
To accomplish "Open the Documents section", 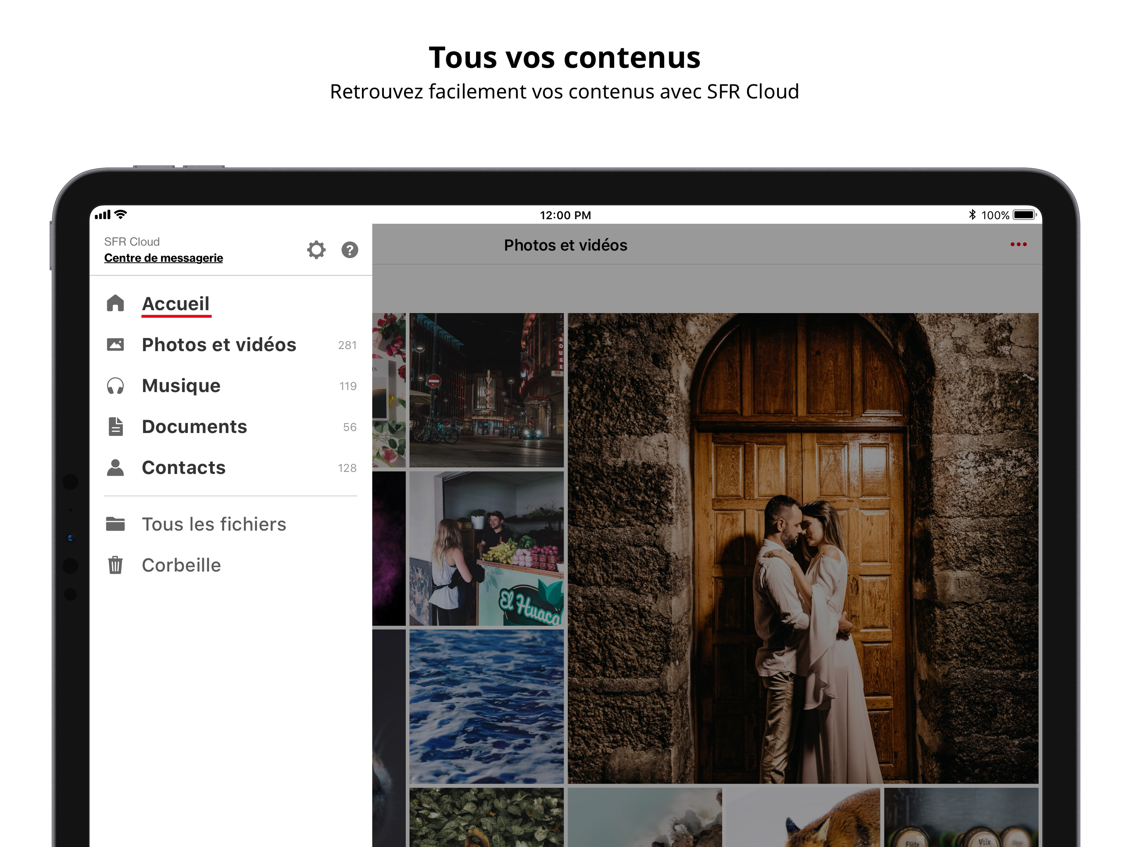I will [x=194, y=426].
